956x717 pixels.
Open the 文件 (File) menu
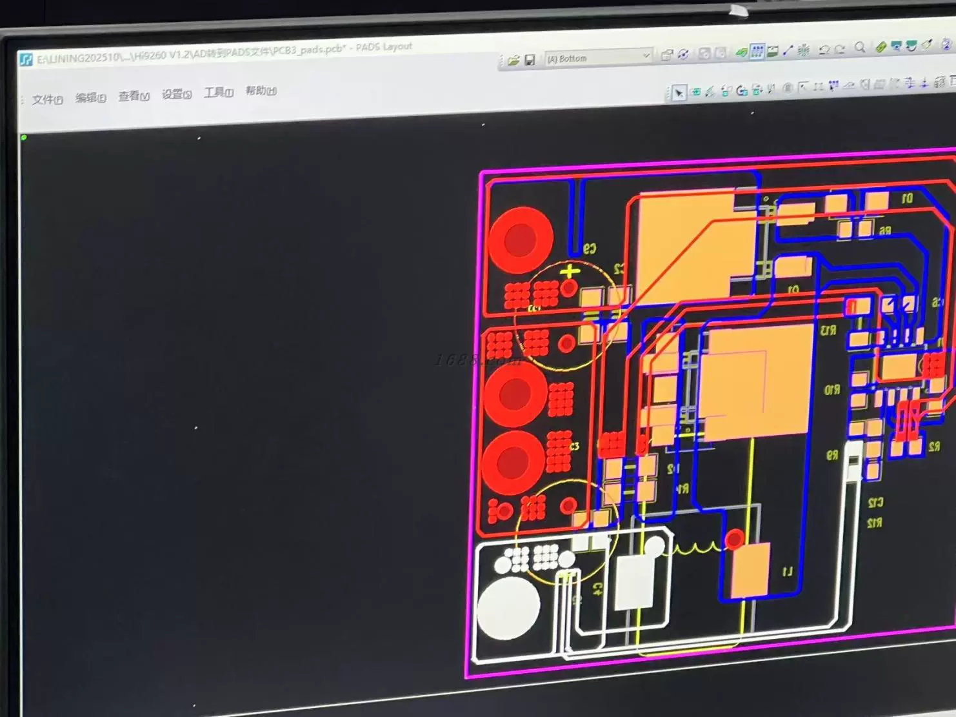[48, 99]
